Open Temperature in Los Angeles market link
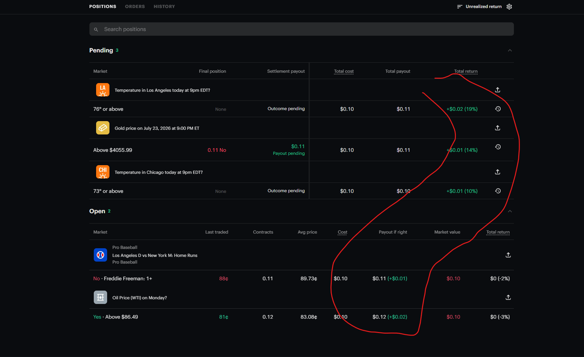The height and width of the screenshot is (357, 584). pos(162,90)
